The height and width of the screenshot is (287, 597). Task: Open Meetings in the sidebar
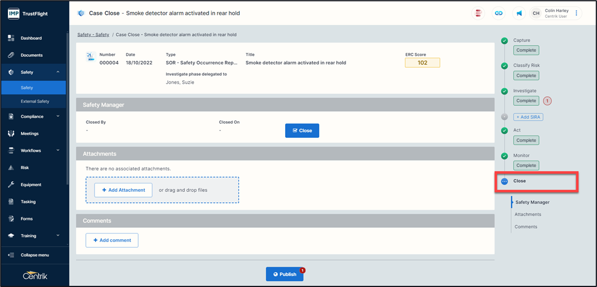(30, 134)
